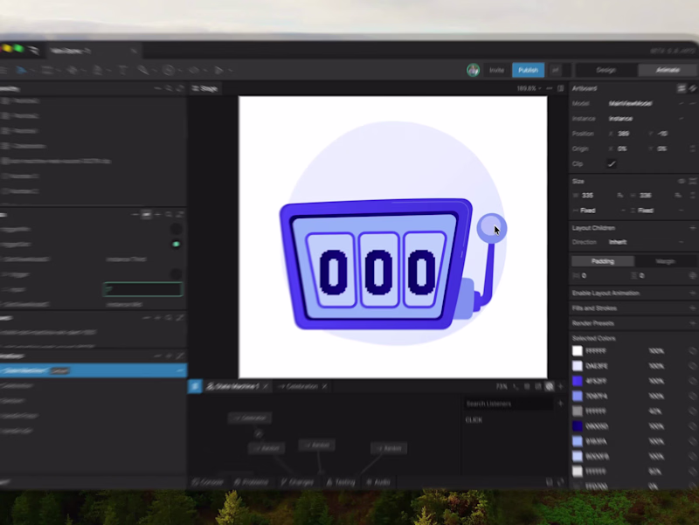Add item with plus in state machine bar
This screenshot has height=525, width=699.
point(560,386)
